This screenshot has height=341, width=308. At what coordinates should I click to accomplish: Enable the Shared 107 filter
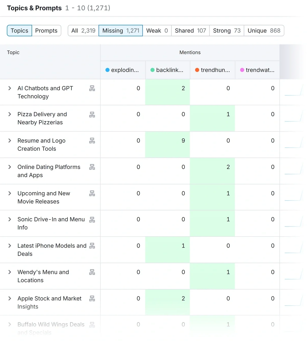190,31
